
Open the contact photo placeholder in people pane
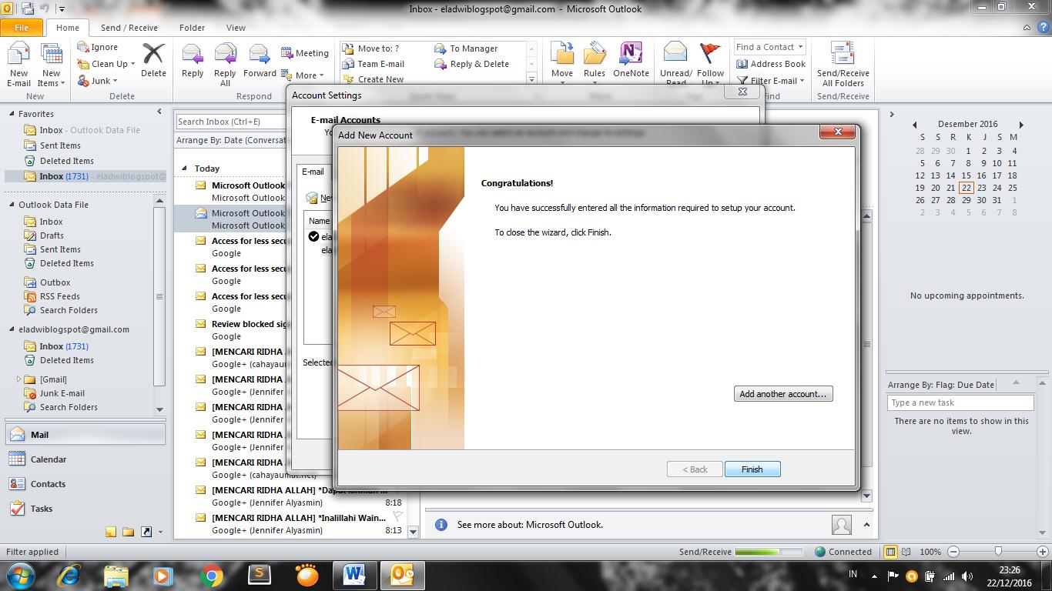point(842,525)
